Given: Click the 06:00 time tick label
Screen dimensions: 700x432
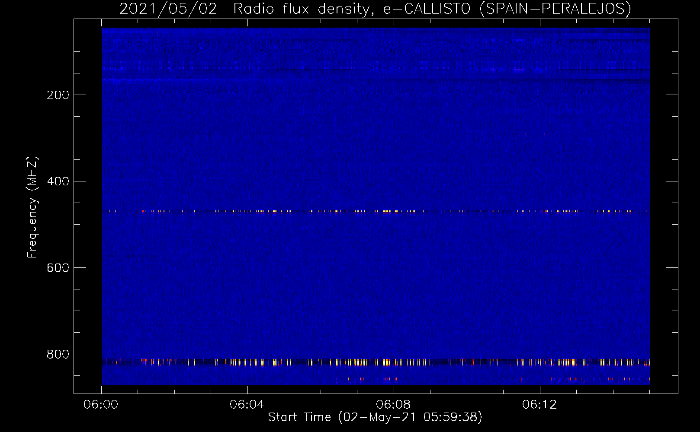Looking at the screenshot, I should (x=101, y=405).
